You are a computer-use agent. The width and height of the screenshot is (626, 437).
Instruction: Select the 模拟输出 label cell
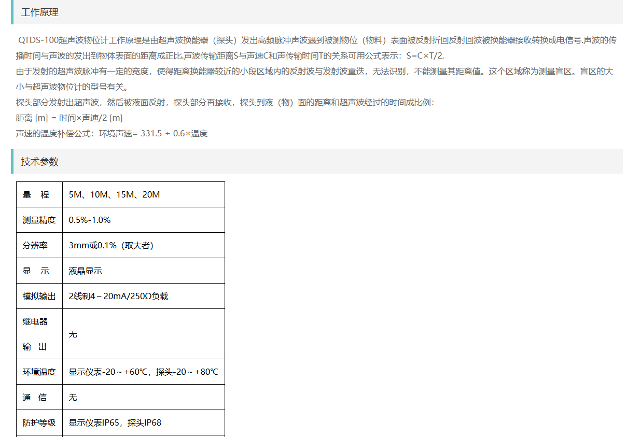pyautogui.click(x=39, y=297)
